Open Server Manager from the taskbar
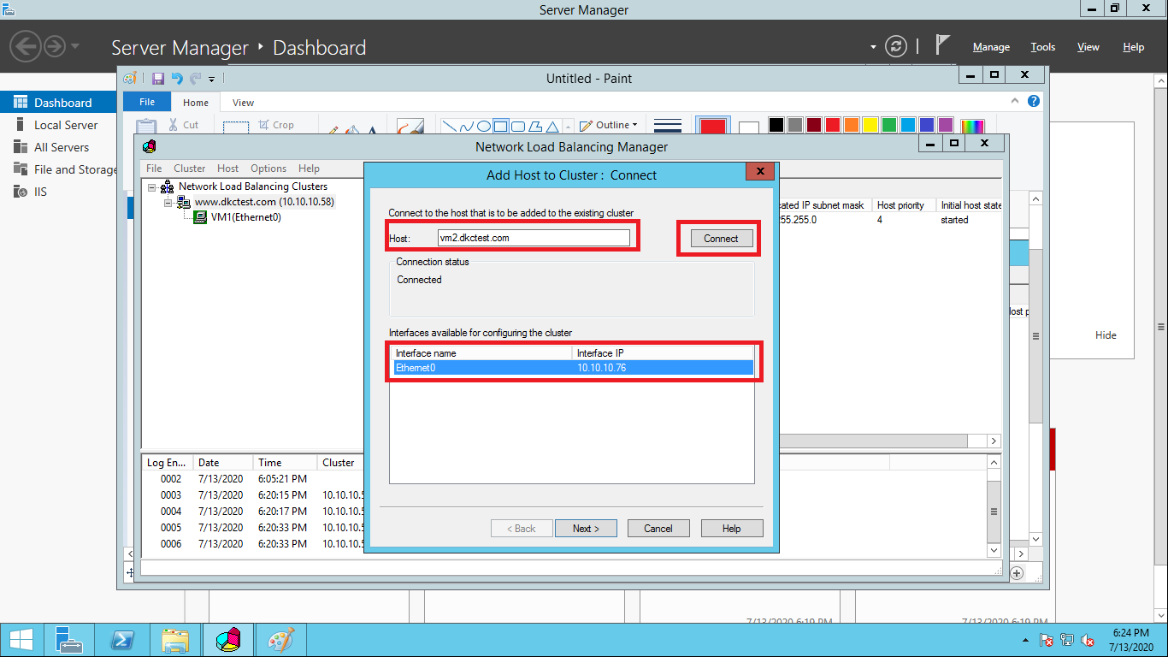Viewport: 1168px width, 657px height. pyautogui.click(x=69, y=640)
